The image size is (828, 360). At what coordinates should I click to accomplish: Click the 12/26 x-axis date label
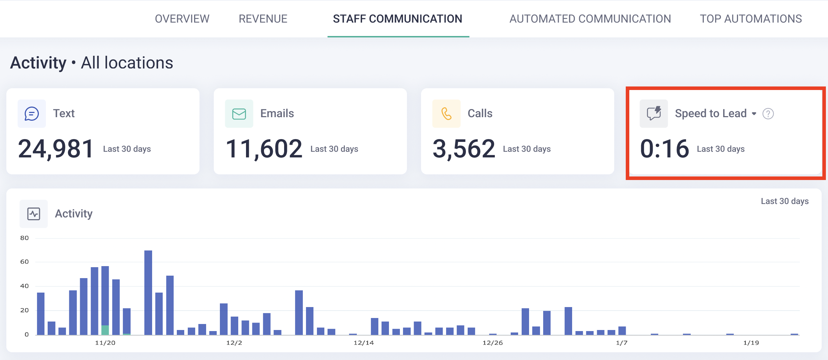(x=493, y=343)
